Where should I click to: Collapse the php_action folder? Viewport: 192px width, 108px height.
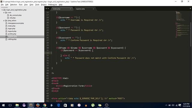click(x=4, y=21)
